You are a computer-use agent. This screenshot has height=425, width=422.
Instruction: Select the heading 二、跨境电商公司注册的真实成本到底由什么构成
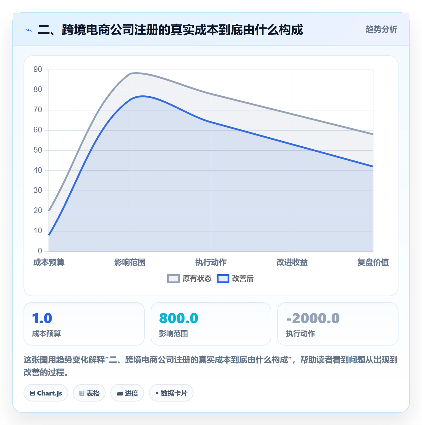tap(170, 30)
